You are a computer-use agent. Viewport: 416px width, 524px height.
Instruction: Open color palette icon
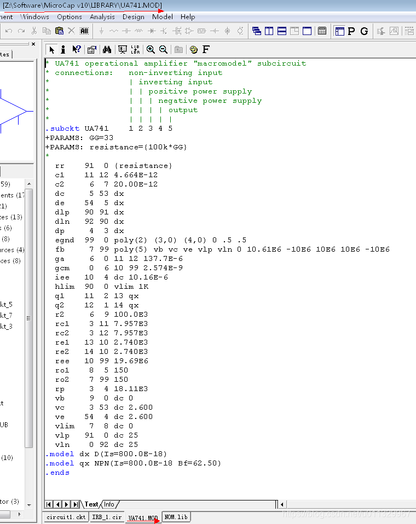[194, 50]
